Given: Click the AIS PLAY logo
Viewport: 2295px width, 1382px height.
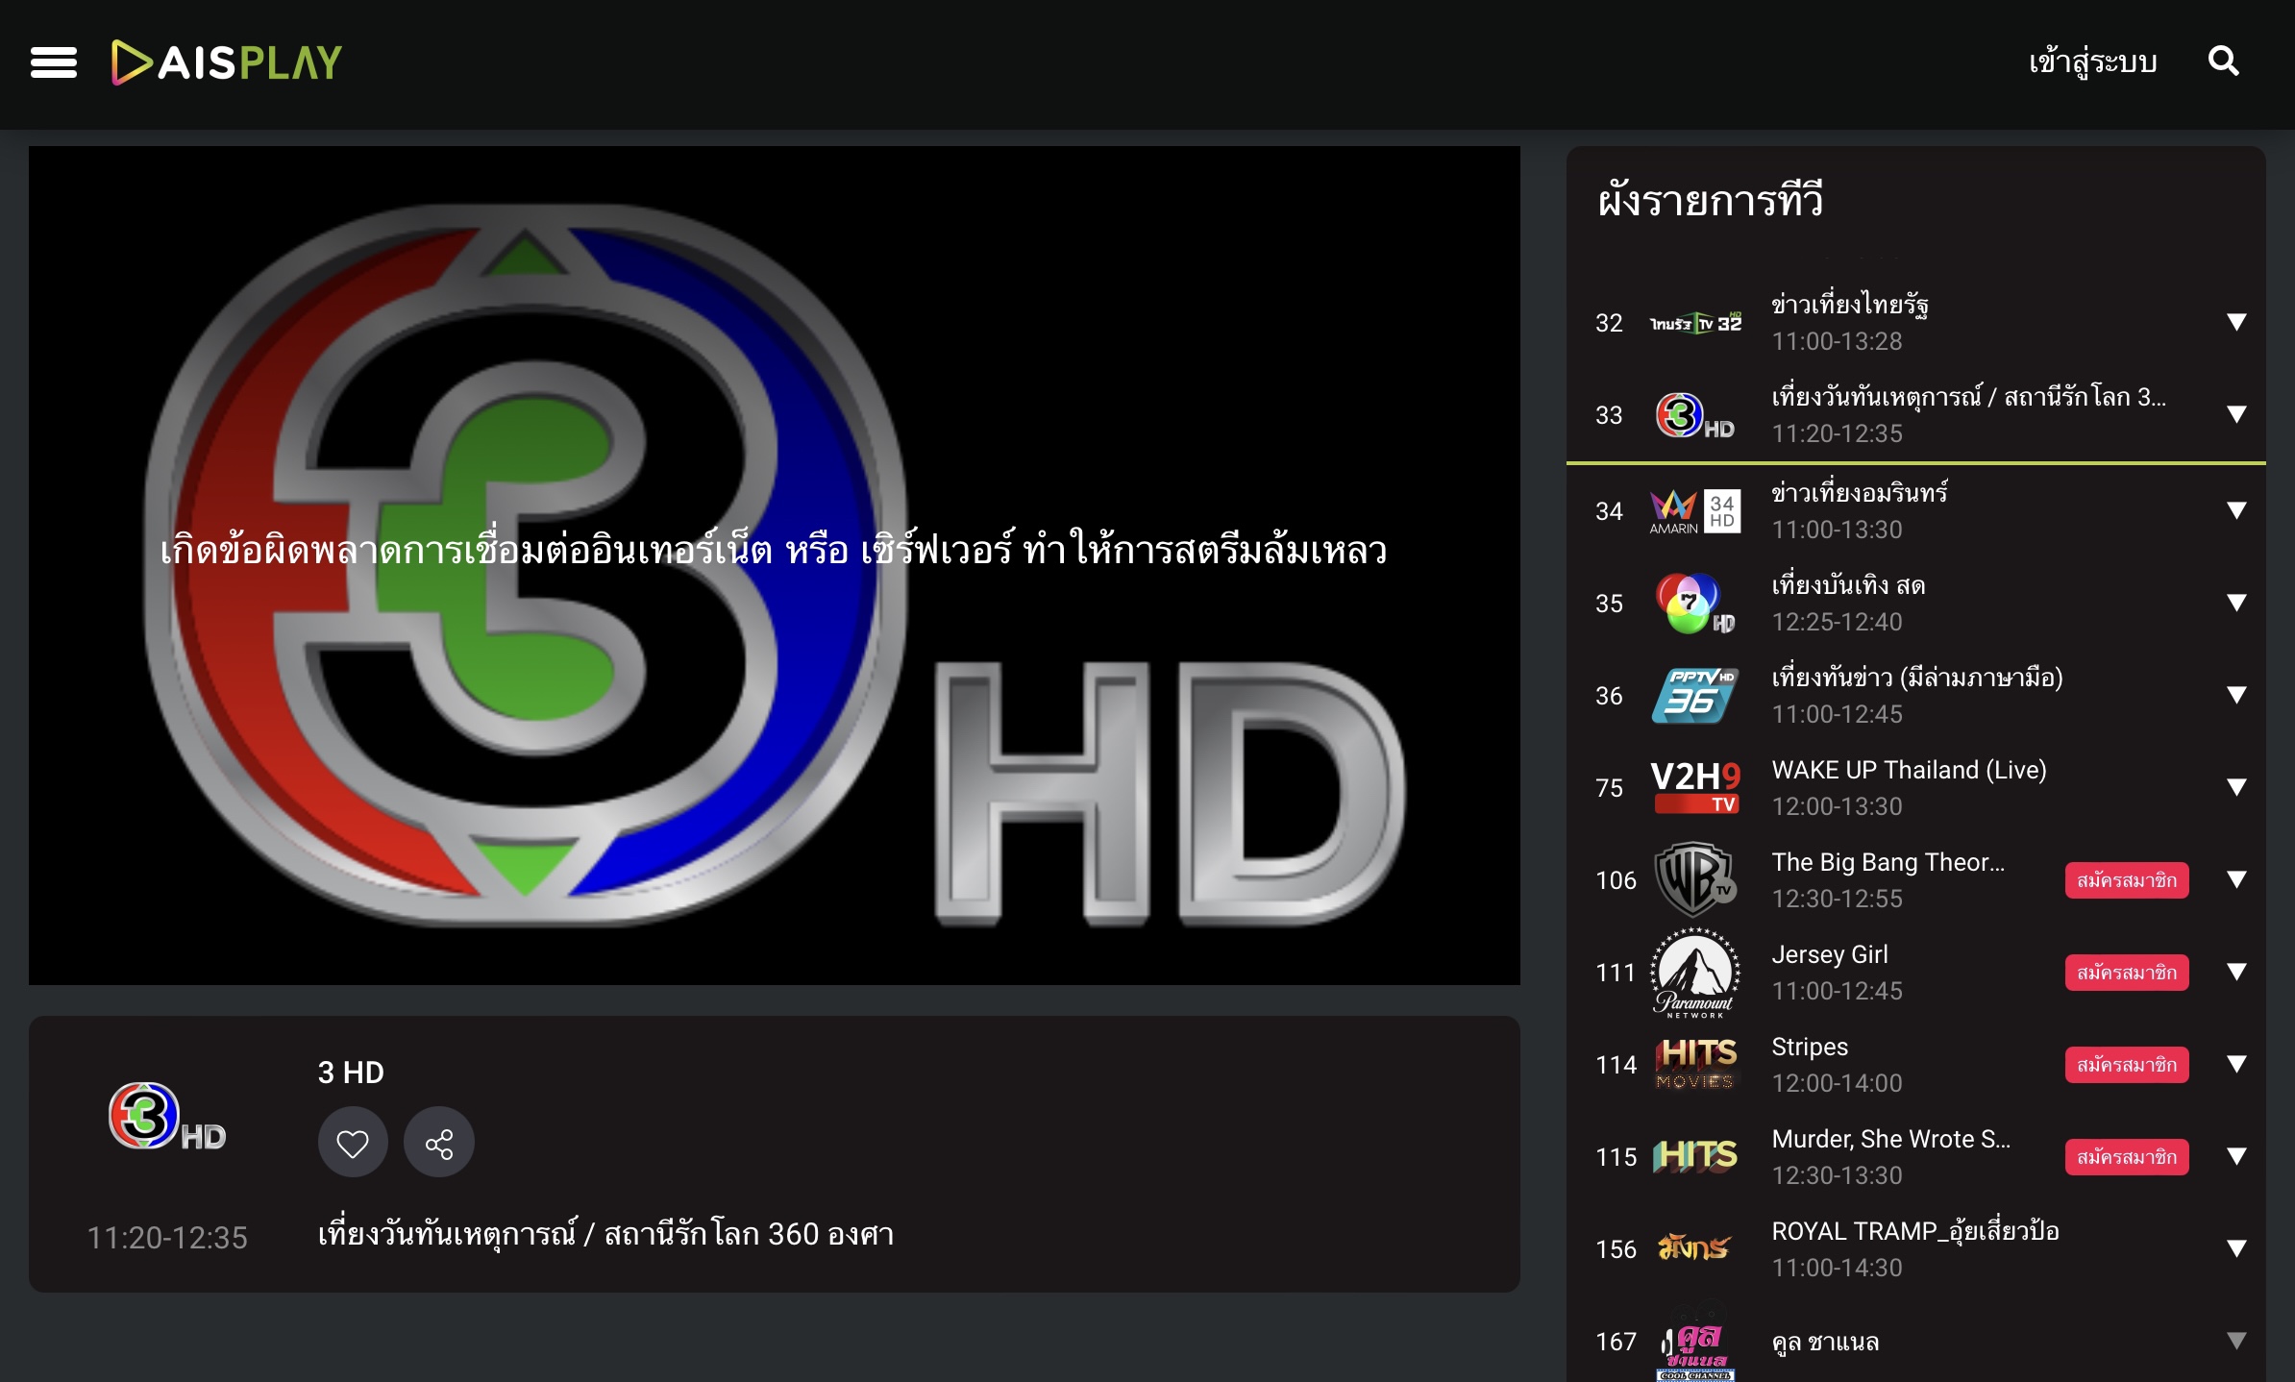Looking at the screenshot, I should pos(227,62).
